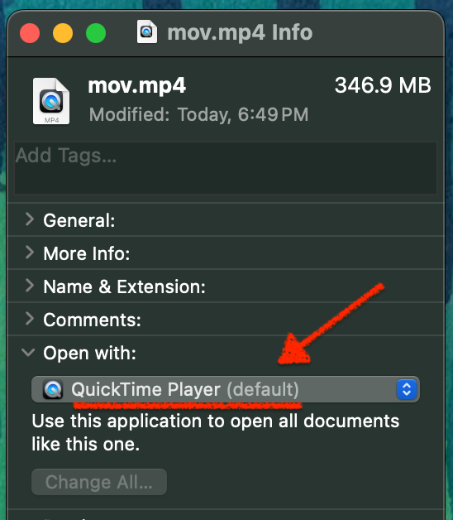Screen dimensions: 453x520
Task: Minimize the Info window with yellow button
Action: 63,33
